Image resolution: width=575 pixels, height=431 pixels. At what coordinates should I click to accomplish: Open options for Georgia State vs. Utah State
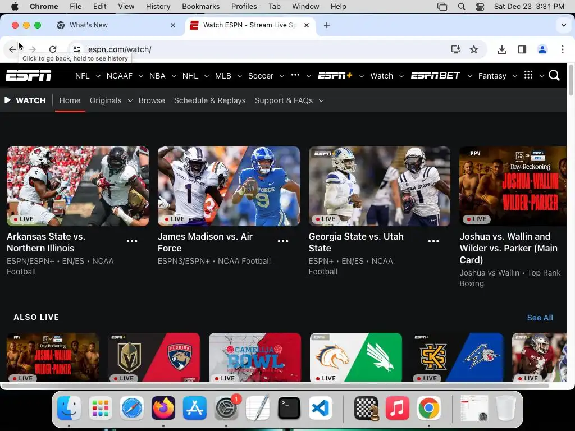point(433,241)
